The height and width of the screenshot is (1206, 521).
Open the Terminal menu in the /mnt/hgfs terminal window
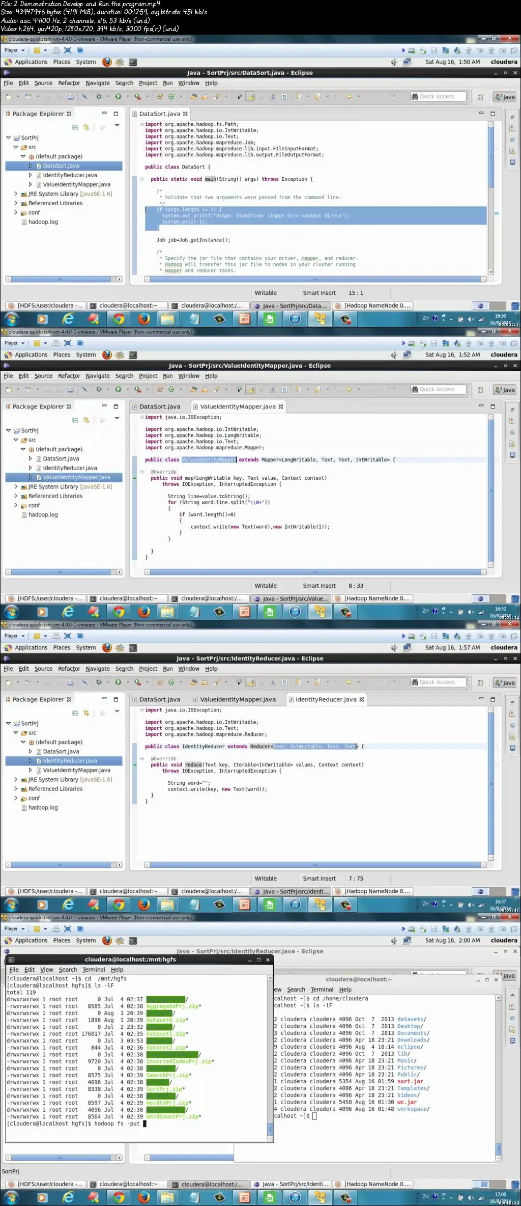coord(94,970)
